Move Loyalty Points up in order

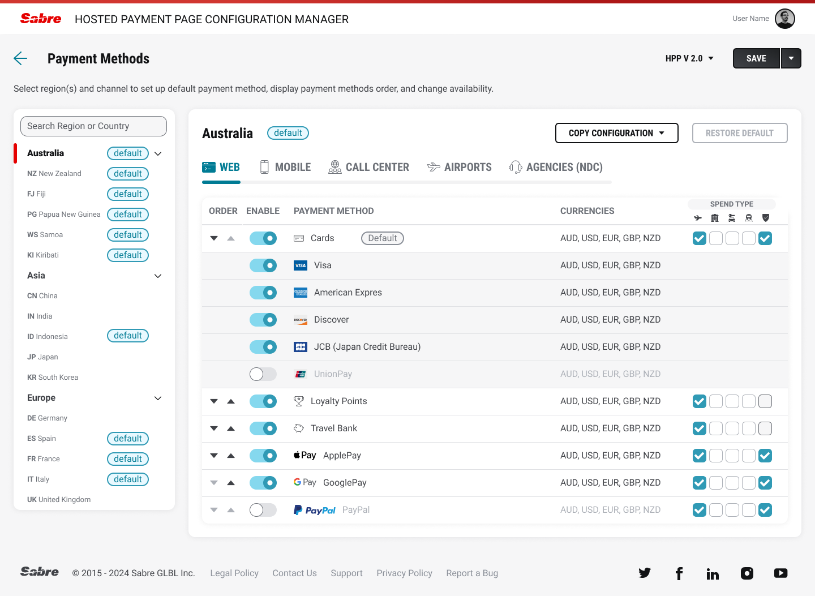pyautogui.click(x=231, y=401)
